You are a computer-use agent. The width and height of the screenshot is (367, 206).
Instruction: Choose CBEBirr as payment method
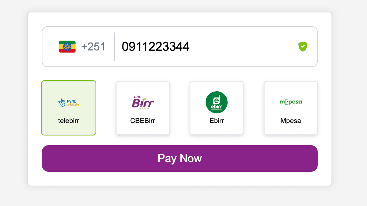click(x=143, y=108)
